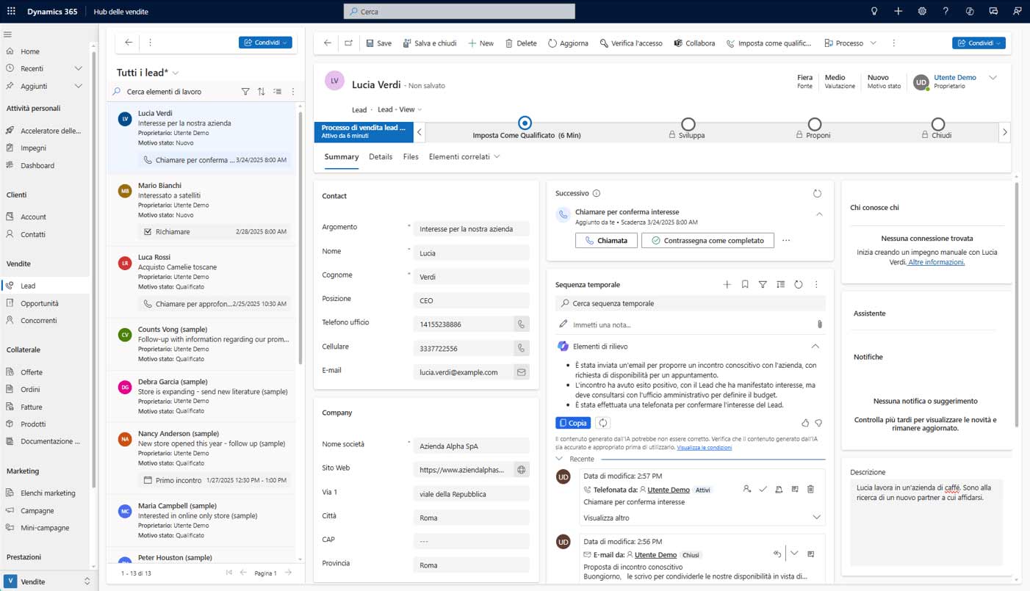
Task: Open Opportunità in the left navigation
Action: (40, 303)
